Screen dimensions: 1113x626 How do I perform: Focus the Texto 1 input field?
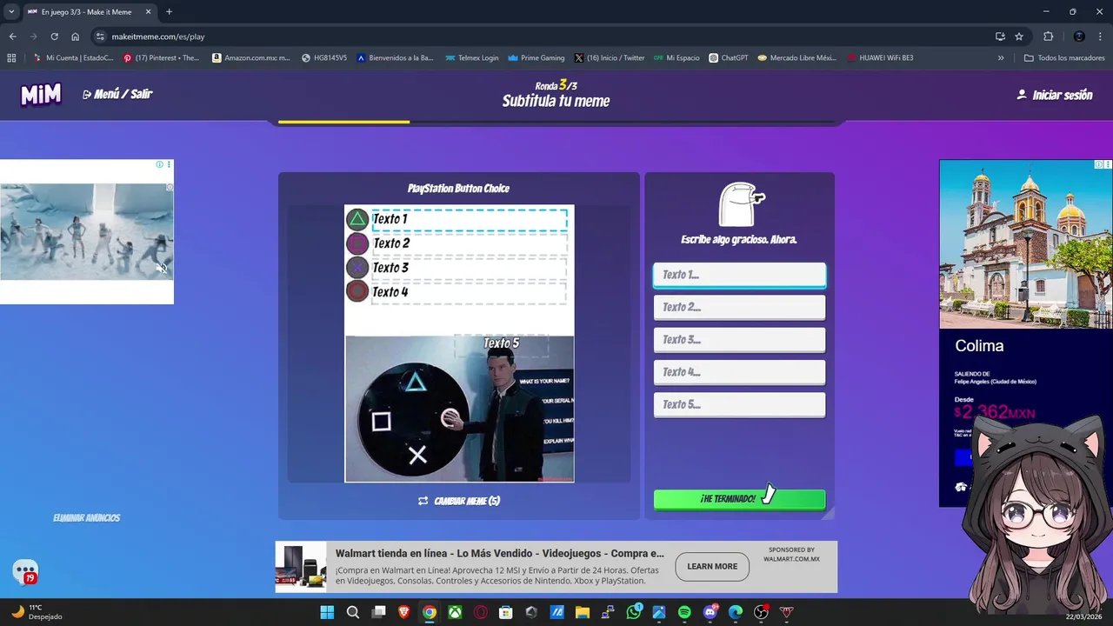tap(739, 275)
